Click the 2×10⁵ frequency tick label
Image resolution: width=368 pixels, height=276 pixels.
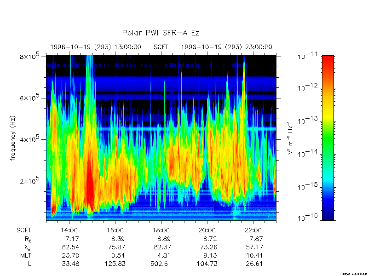pyautogui.click(x=31, y=181)
